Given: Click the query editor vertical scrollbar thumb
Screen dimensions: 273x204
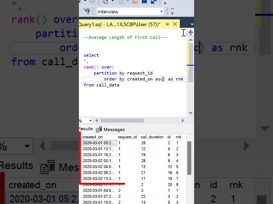Looking at the screenshot, I should click(x=191, y=62).
